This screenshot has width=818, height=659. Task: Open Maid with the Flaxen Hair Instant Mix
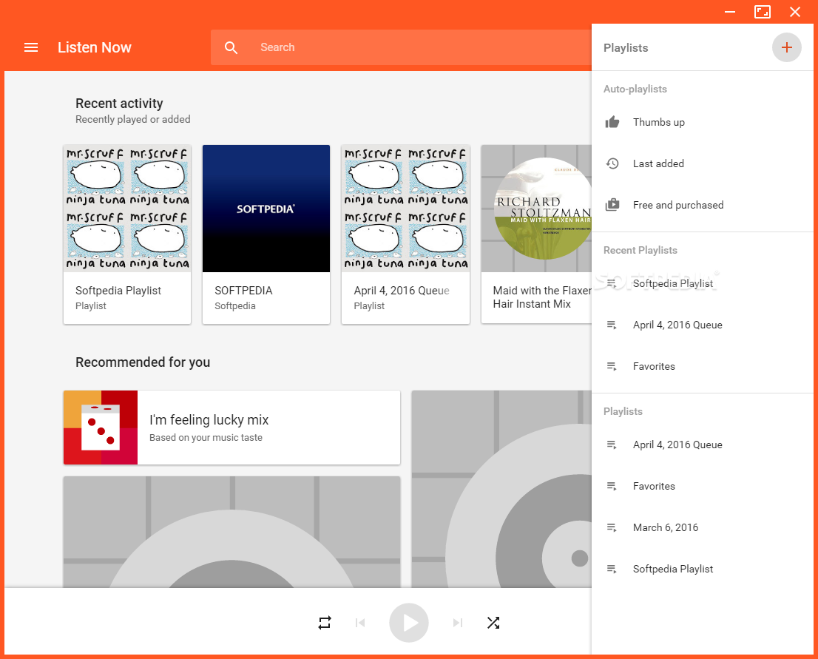[x=536, y=234]
